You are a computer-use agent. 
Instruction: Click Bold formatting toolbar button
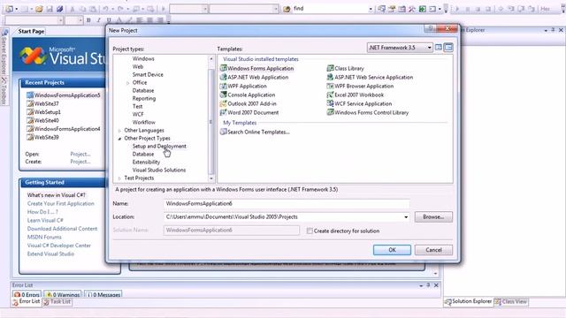pyautogui.click(x=88, y=20)
